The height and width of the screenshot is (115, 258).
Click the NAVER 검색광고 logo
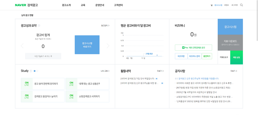click(x=26, y=5)
